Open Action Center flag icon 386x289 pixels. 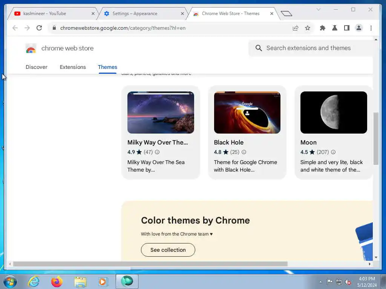tap(329, 281)
